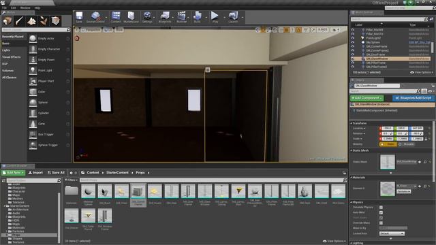Toggle Auto Weld checkbox

[x=381, y=212]
